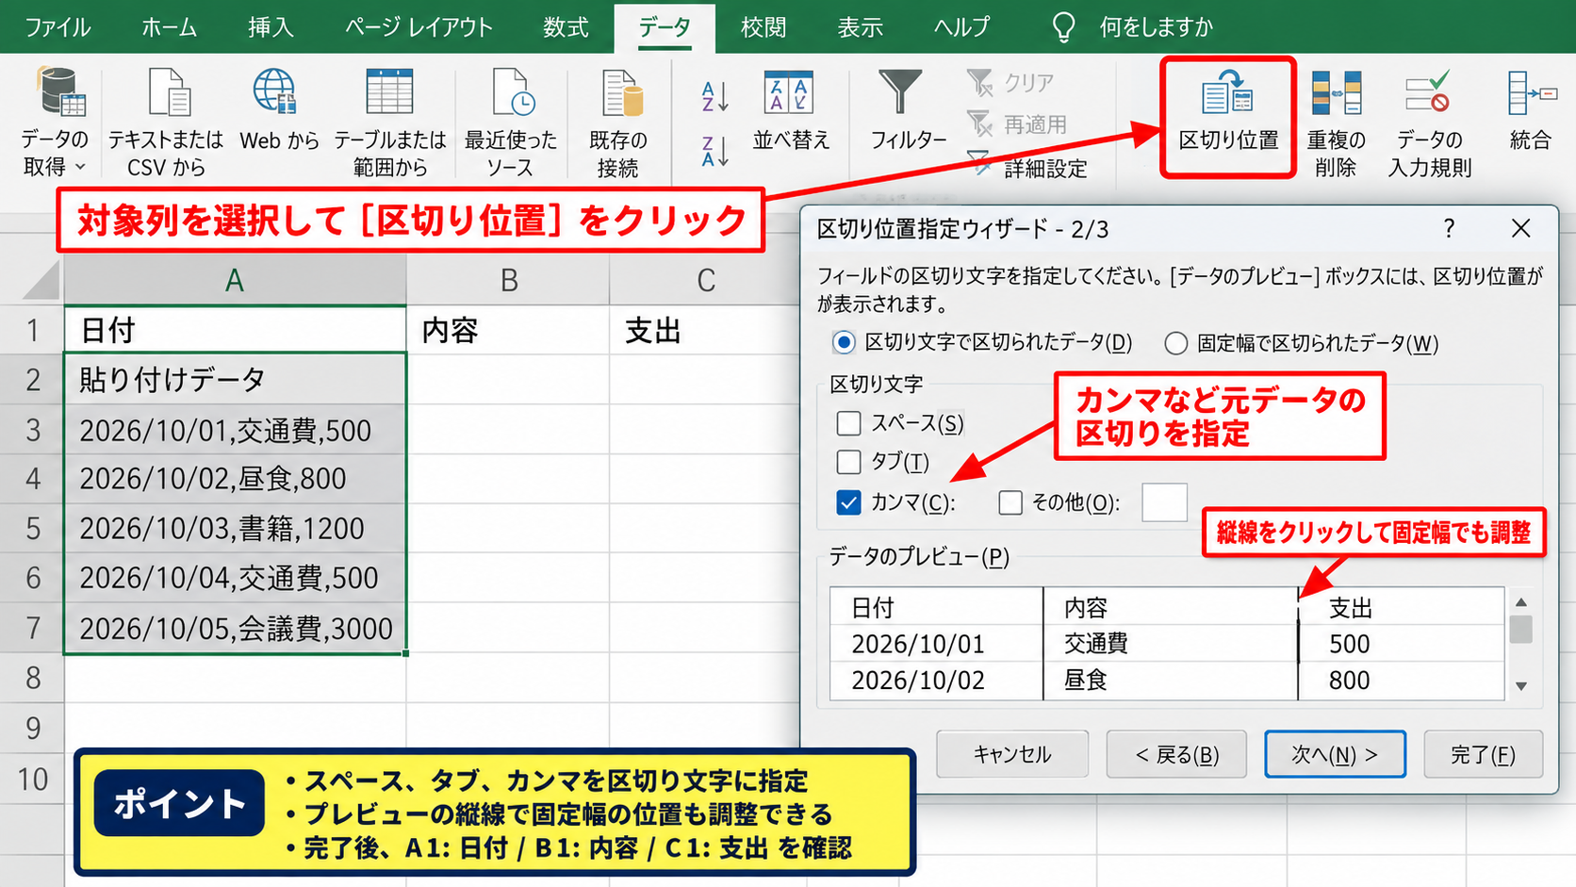Open 詳細設定 (Advanced) filter options
The height and width of the screenshot is (887, 1576).
[x=1028, y=168]
